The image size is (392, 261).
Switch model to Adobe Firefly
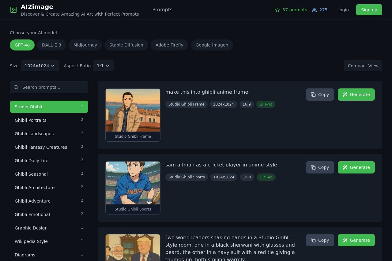(x=169, y=45)
